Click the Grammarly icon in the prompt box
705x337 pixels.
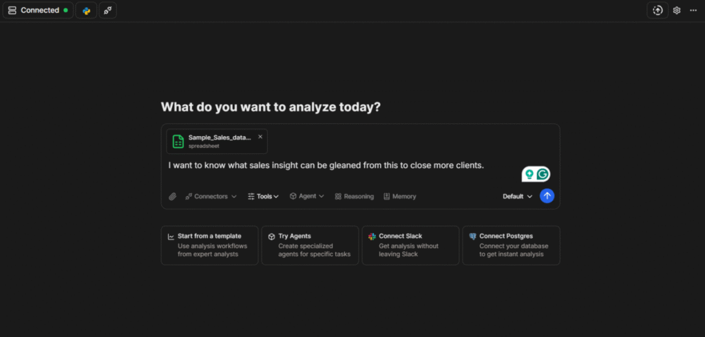543,174
